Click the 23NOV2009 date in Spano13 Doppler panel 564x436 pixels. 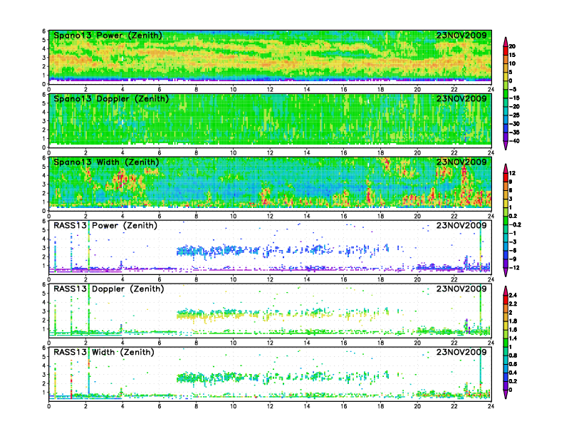[x=461, y=98]
